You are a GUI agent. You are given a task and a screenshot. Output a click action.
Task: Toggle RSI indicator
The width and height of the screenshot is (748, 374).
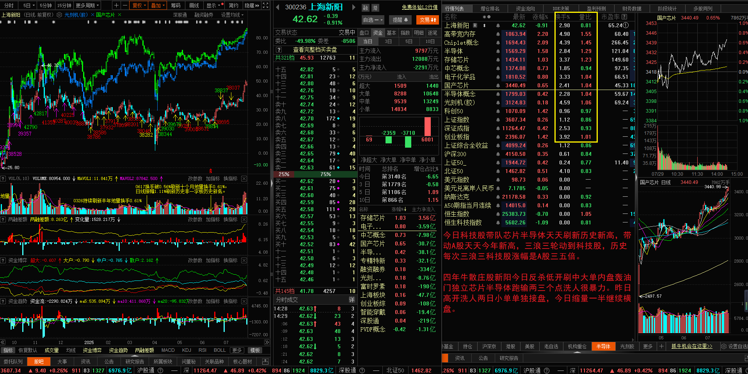coord(202,350)
